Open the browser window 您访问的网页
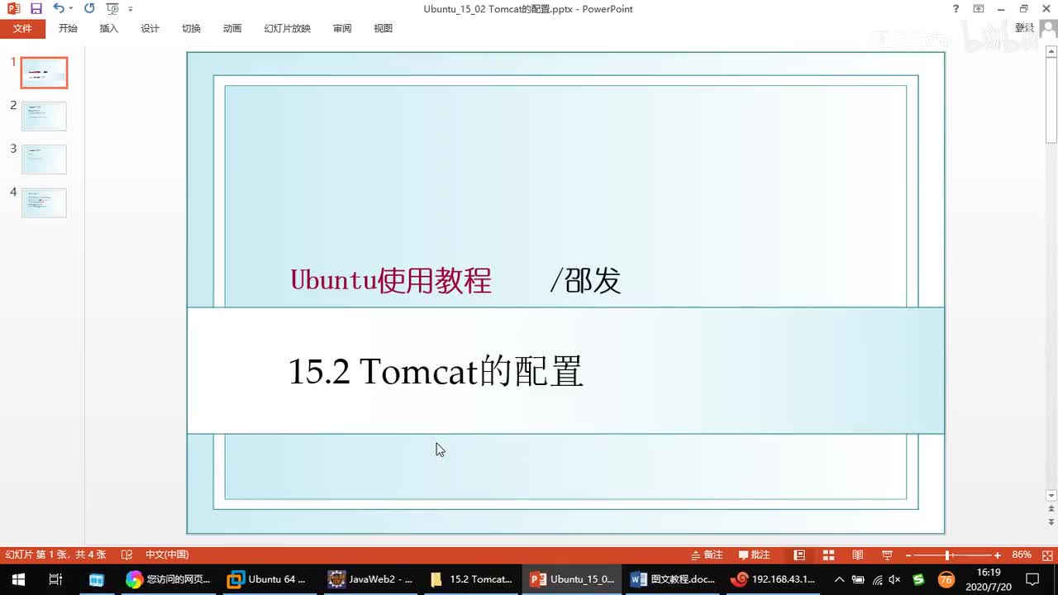The height and width of the screenshot is (595, 1058). pyautogui.click(x=169, y=579)
